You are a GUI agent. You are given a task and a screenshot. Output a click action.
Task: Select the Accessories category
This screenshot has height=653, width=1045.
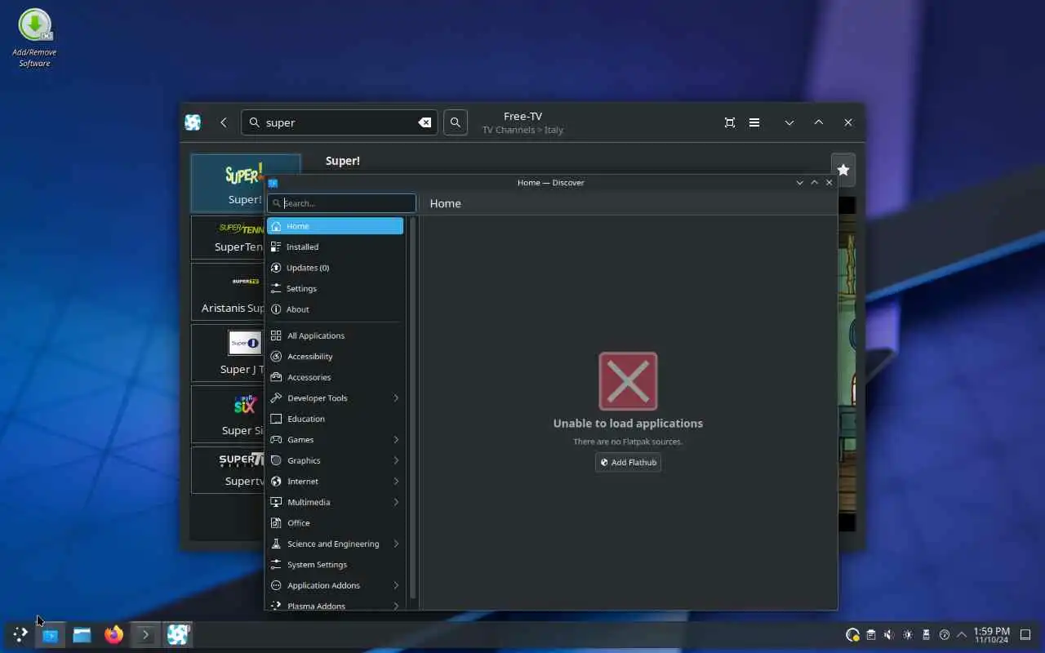point(335,377)
